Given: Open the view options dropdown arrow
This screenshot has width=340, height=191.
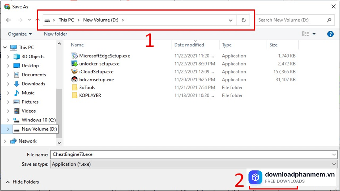Looking at the screenshot, I should (314, 34).
